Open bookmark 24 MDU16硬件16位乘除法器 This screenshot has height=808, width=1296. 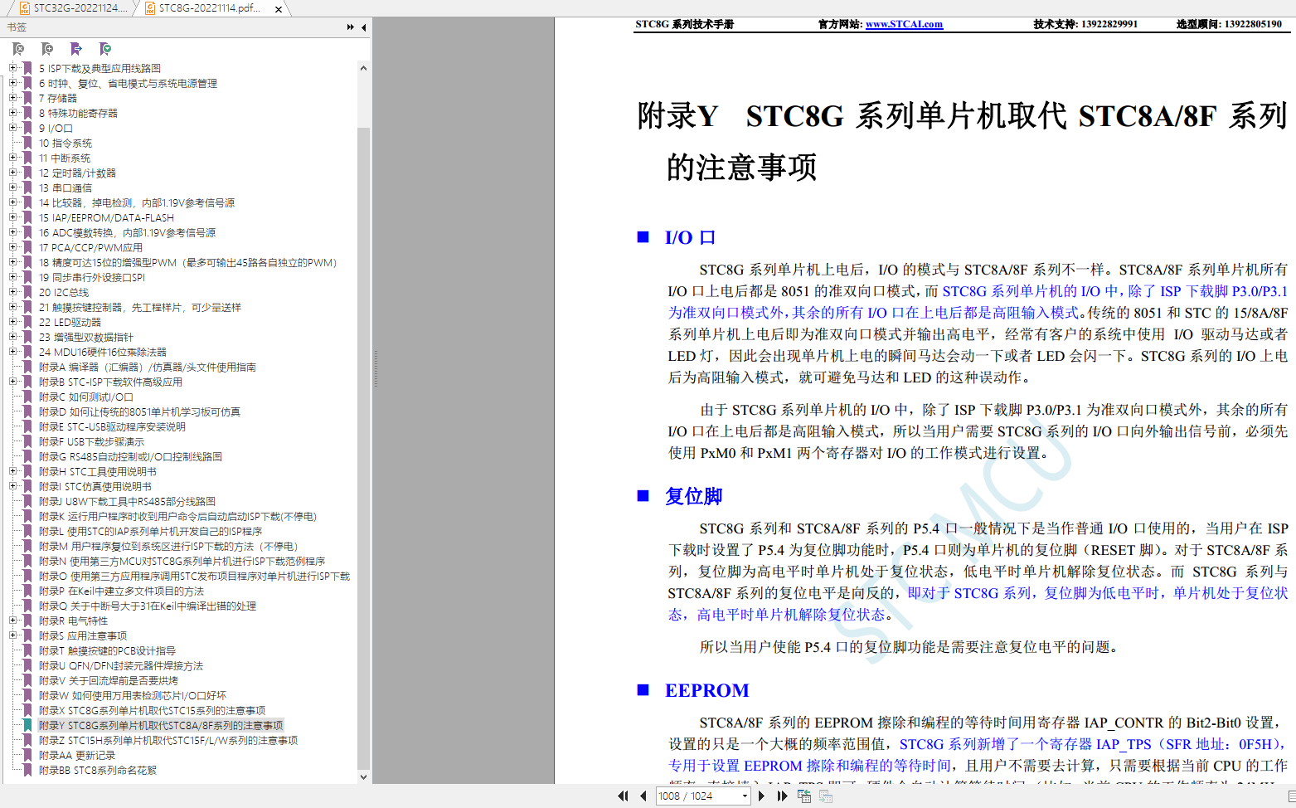pyautogui.click(x=102, y=352)
